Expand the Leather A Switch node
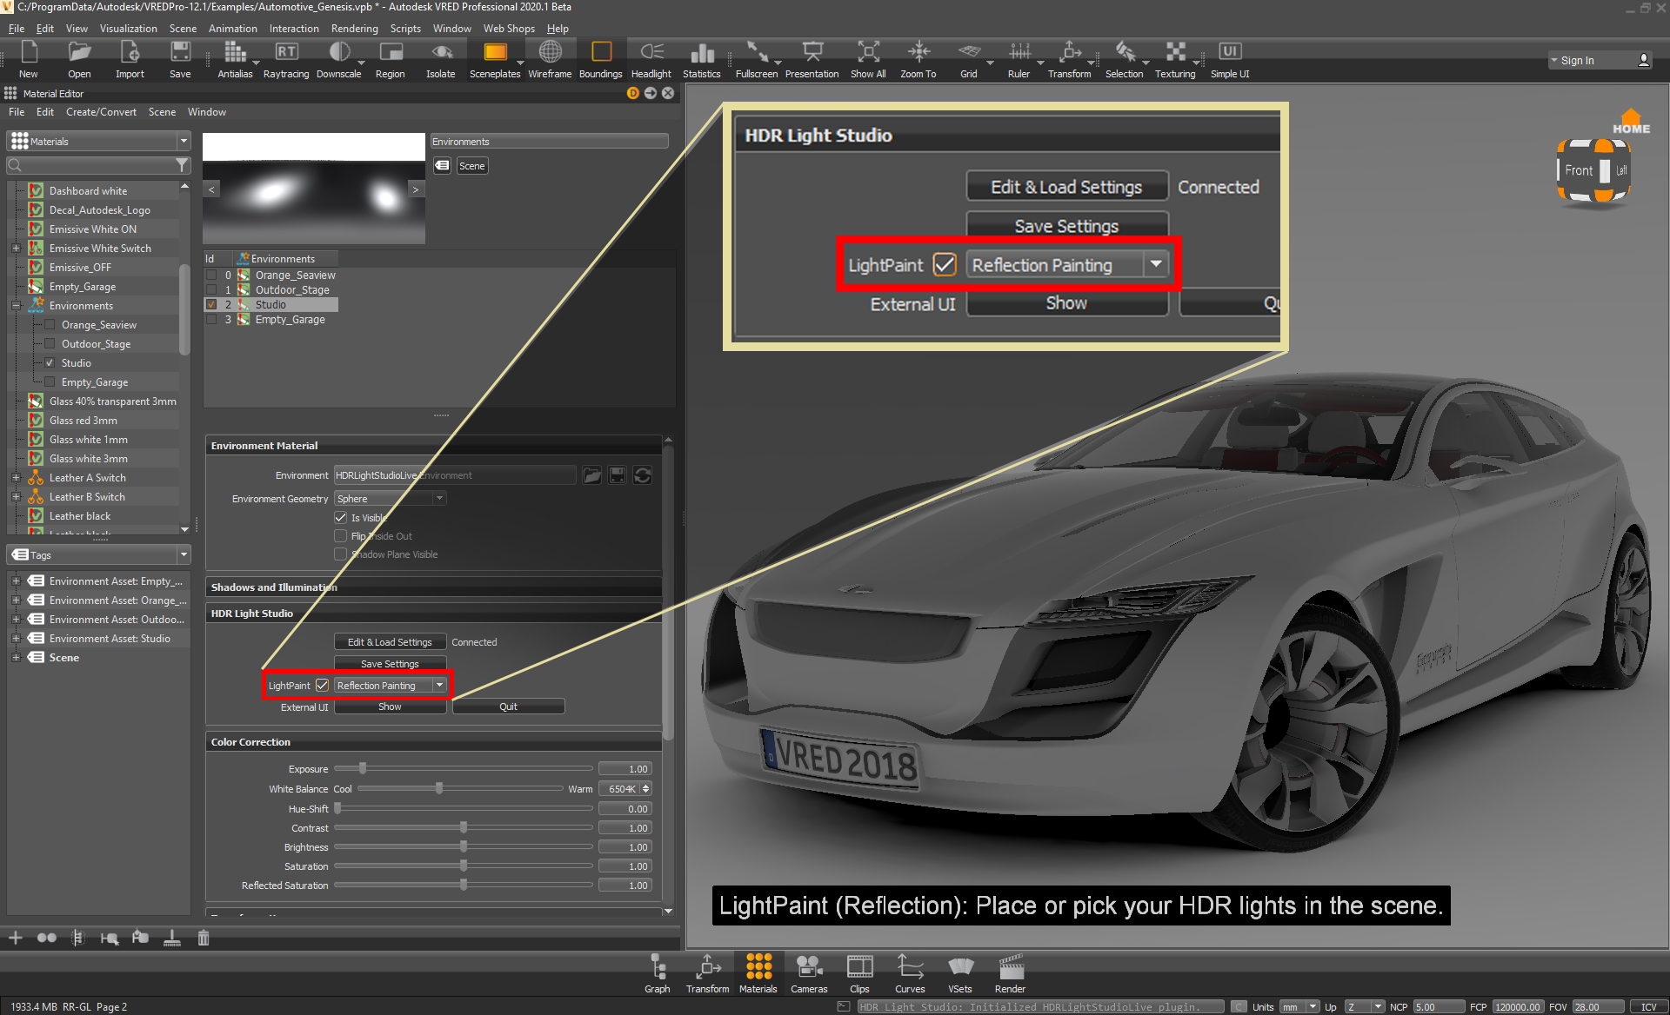Screen dimensions: 1670x1015 (x=16, y=477)
